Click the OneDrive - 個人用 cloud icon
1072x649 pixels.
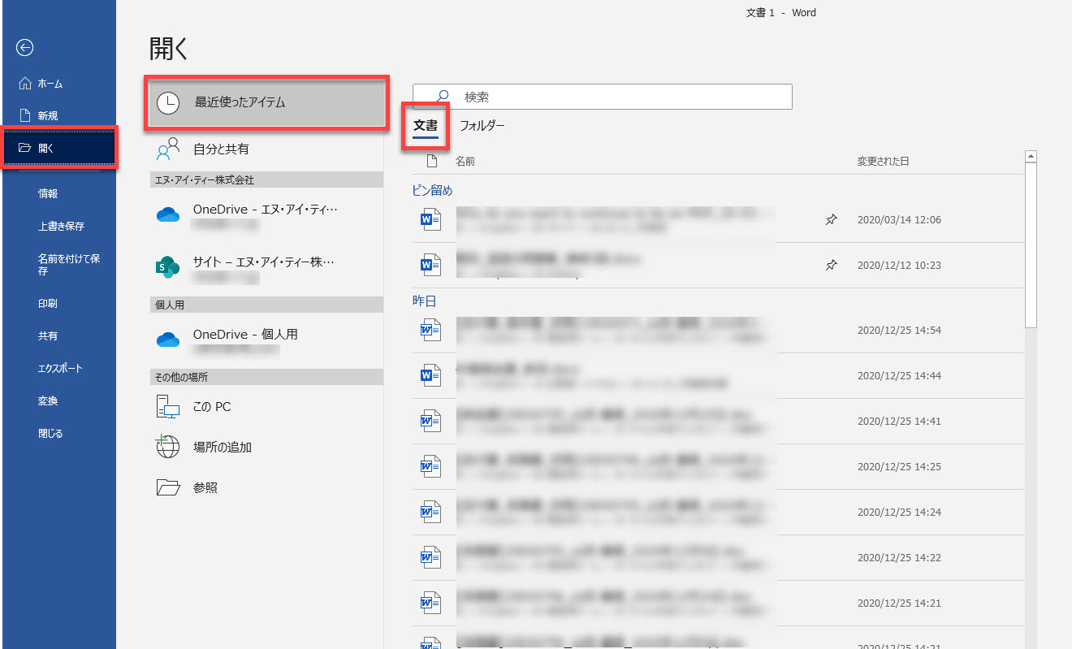(x=167, y=339)
